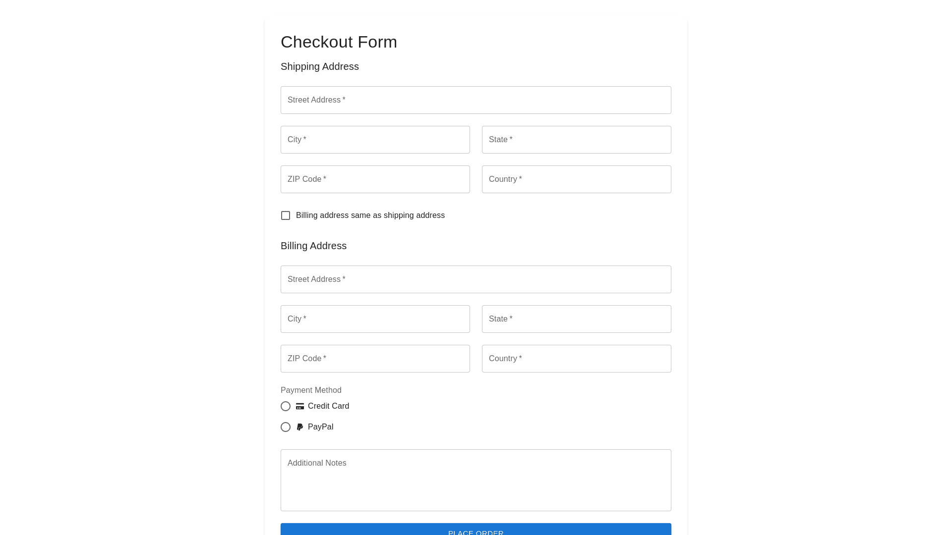Focus the shipping Street Address field
This screenshot has width=952, height=535.
pyautogui.click(x=476, y=100)
